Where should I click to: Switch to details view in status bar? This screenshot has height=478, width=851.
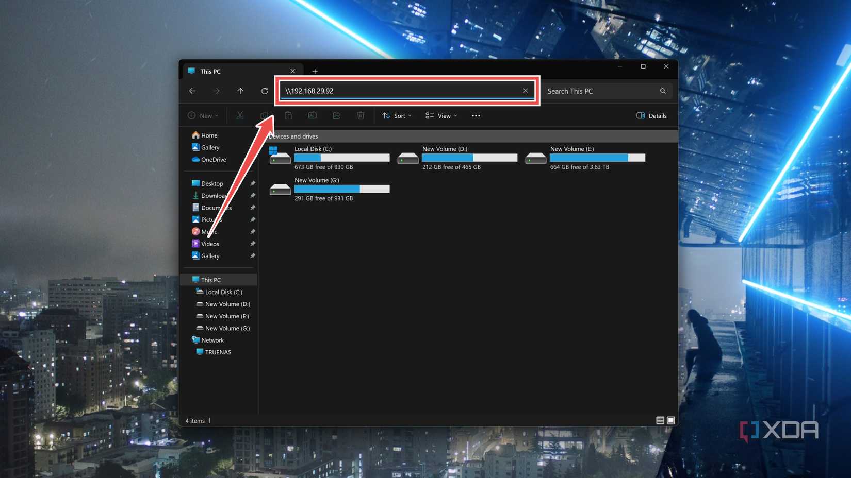660,420
